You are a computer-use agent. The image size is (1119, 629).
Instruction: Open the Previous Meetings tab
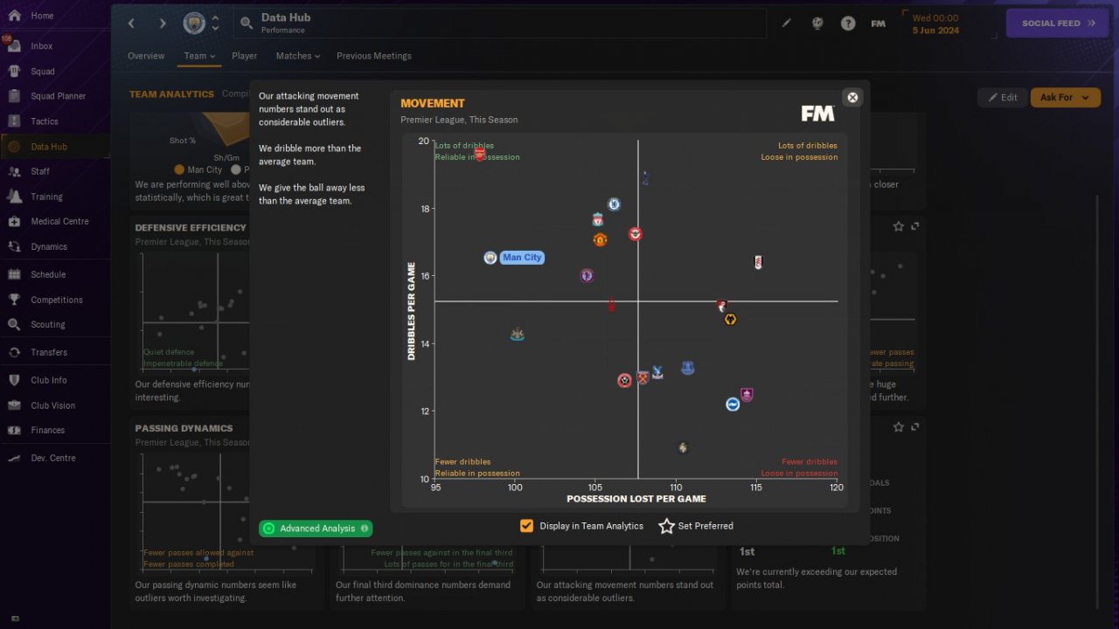tap(374, 56)
